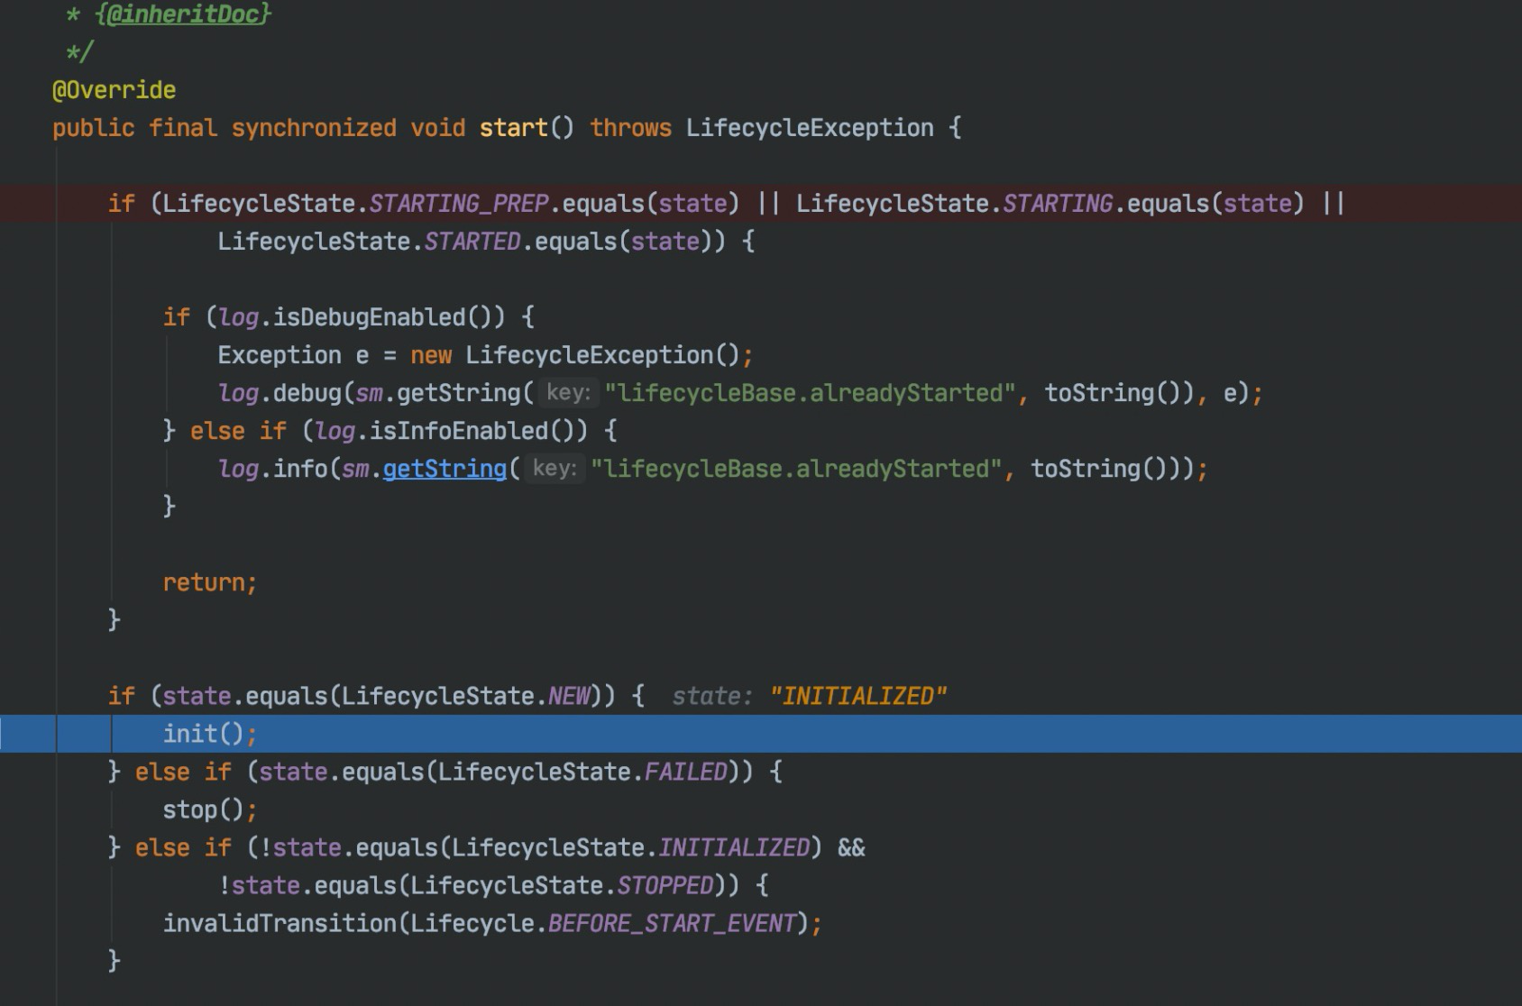Click the {@inheritDoc} Javadoc tag
Viewport: 1522px width, 1006px height.
pyautogui.click(x=183, y=14)
